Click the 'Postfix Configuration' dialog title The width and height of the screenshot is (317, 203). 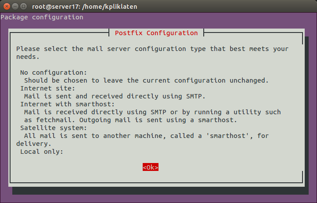tap(156, 33)
